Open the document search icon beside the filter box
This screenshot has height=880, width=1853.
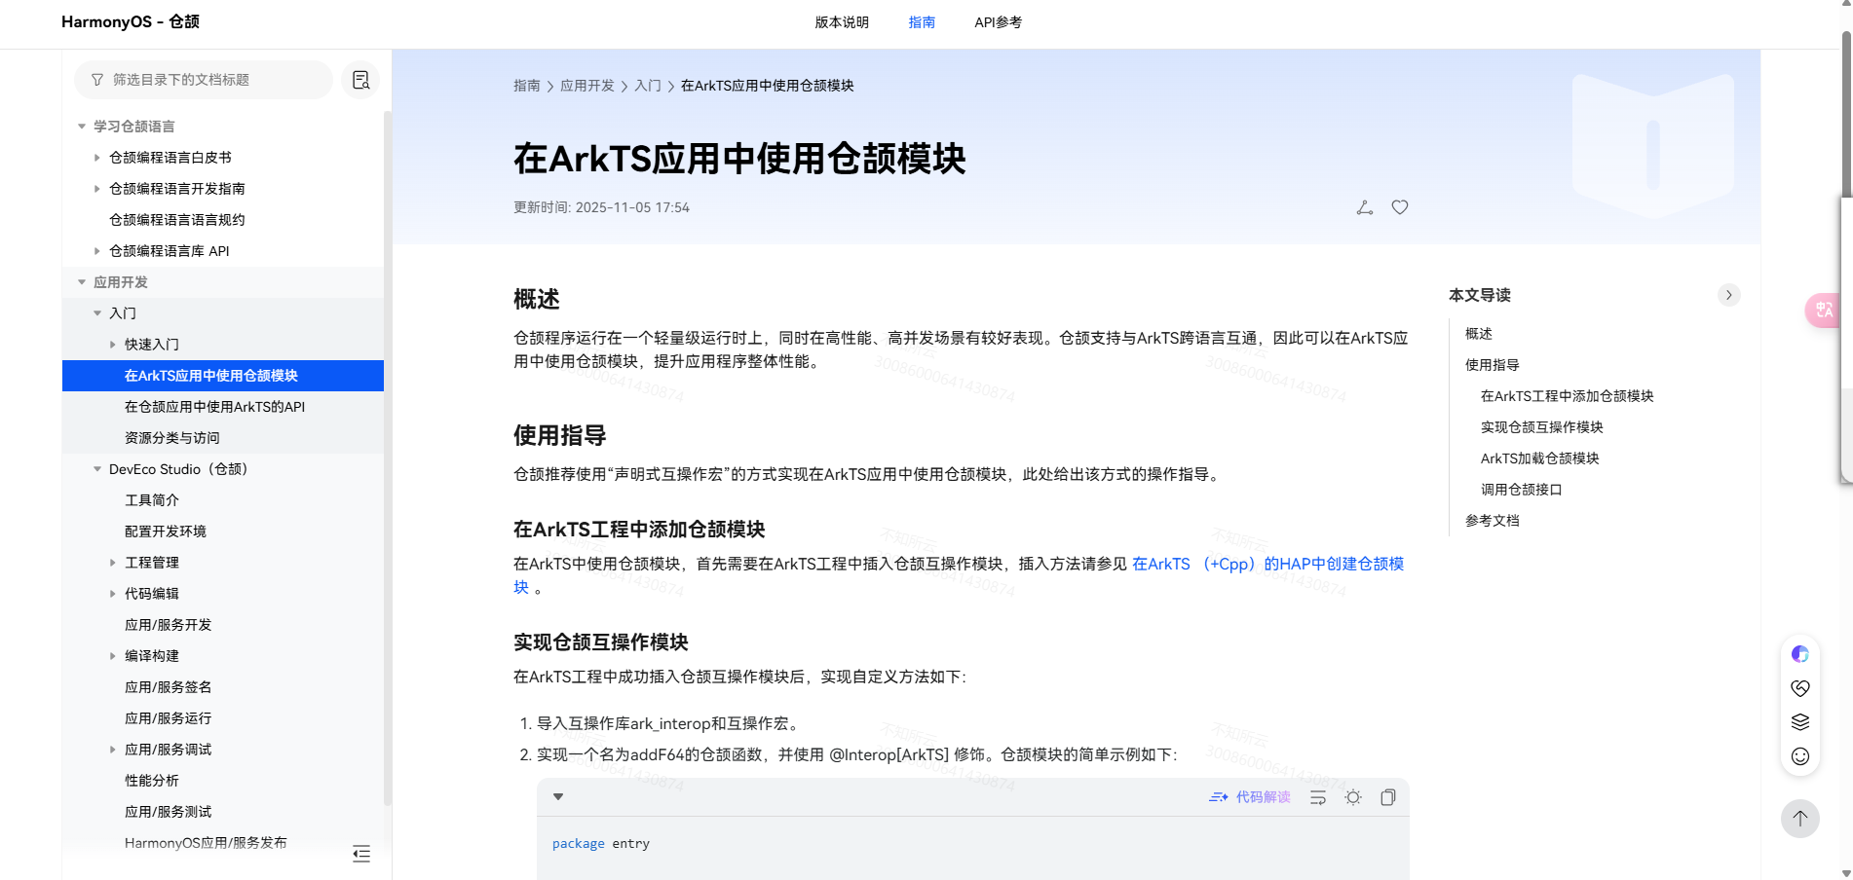coord(360,80)
